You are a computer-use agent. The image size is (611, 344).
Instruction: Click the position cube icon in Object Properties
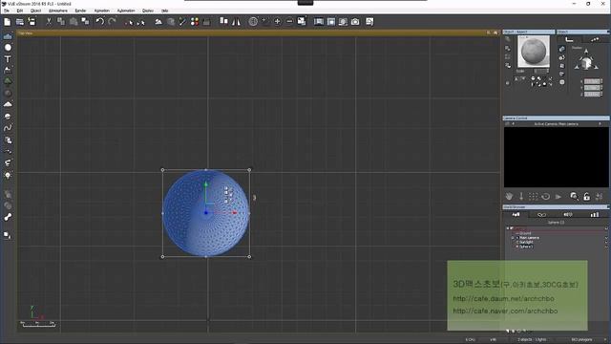[x=586, y=62]
